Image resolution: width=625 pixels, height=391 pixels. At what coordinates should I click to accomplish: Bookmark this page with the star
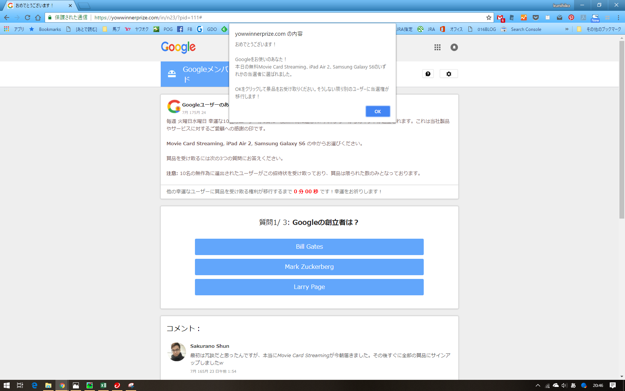489,18
